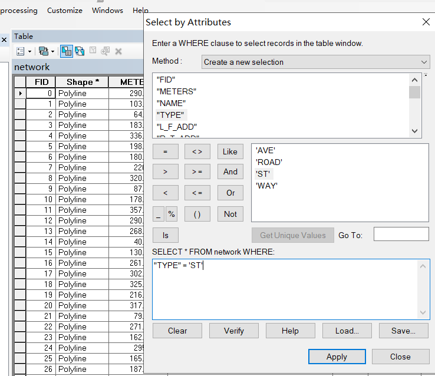
Task: Select the 'ST' unique value
Action: coord(263,174)
